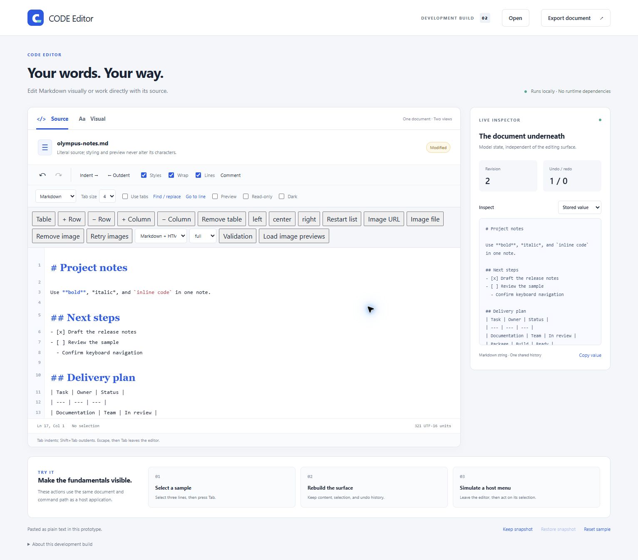Screen dimensions: 638x560
Task: Click the Image file button
Action: click(x=425, y=219)
